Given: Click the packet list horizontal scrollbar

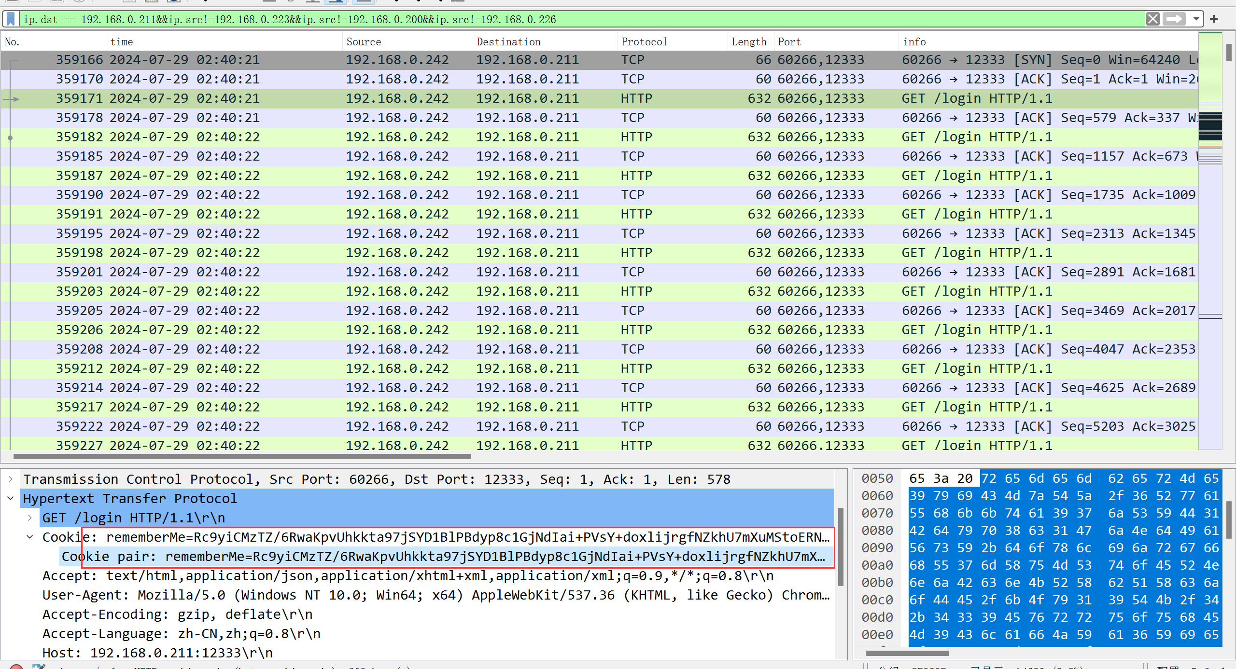Looking at the screenshot, I should 242,456.
